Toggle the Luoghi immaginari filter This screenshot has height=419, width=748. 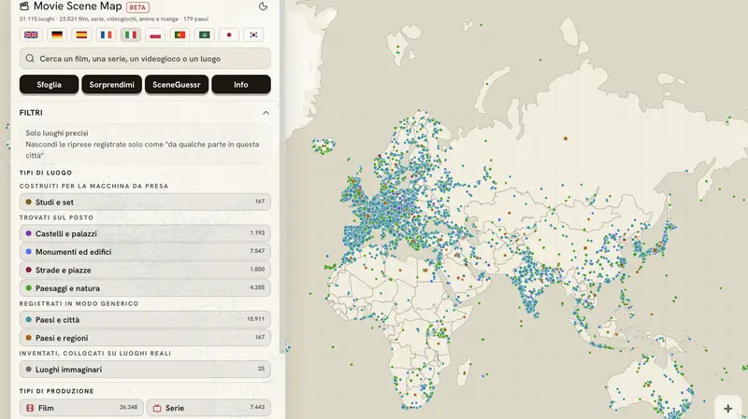pos(145,369)
